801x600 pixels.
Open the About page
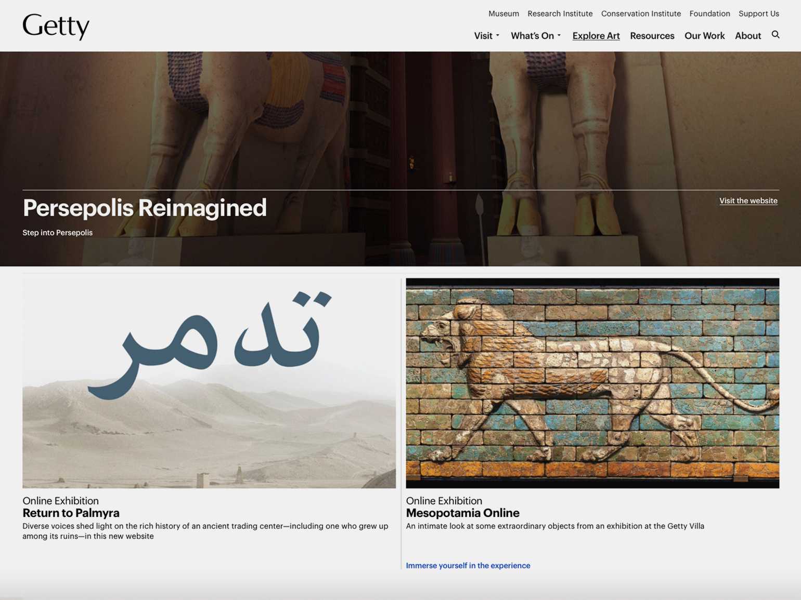tap(747, 36)
